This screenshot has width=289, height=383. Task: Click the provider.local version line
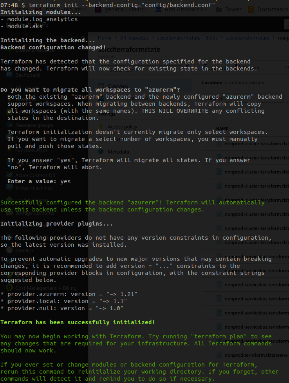[x=63, y=301]
